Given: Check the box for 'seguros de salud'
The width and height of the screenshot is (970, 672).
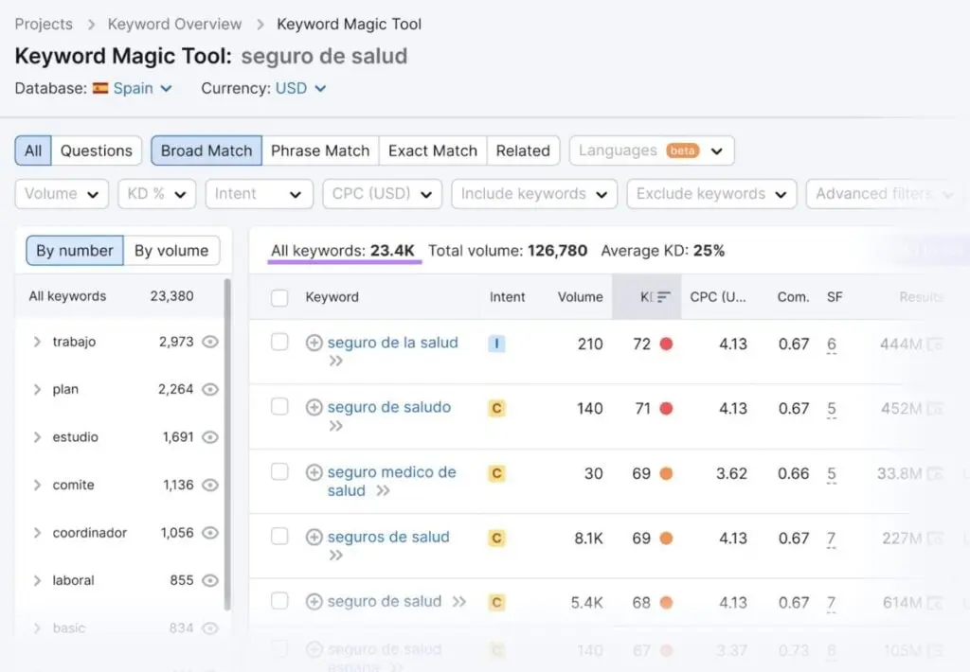Looking at the screenshot, I should click(x=279, y=536).
